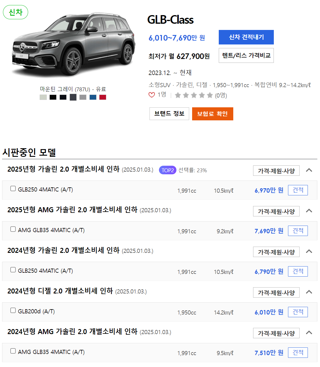The width and height of the screenshot is (320, 367).
Task: Collapse the 2024년형 가솔린 2.0 section
Action: 309,251
